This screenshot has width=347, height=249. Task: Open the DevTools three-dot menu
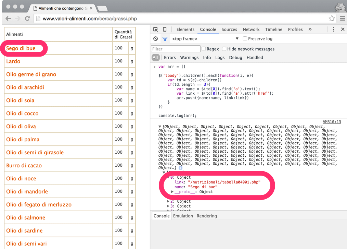point(333,29)
